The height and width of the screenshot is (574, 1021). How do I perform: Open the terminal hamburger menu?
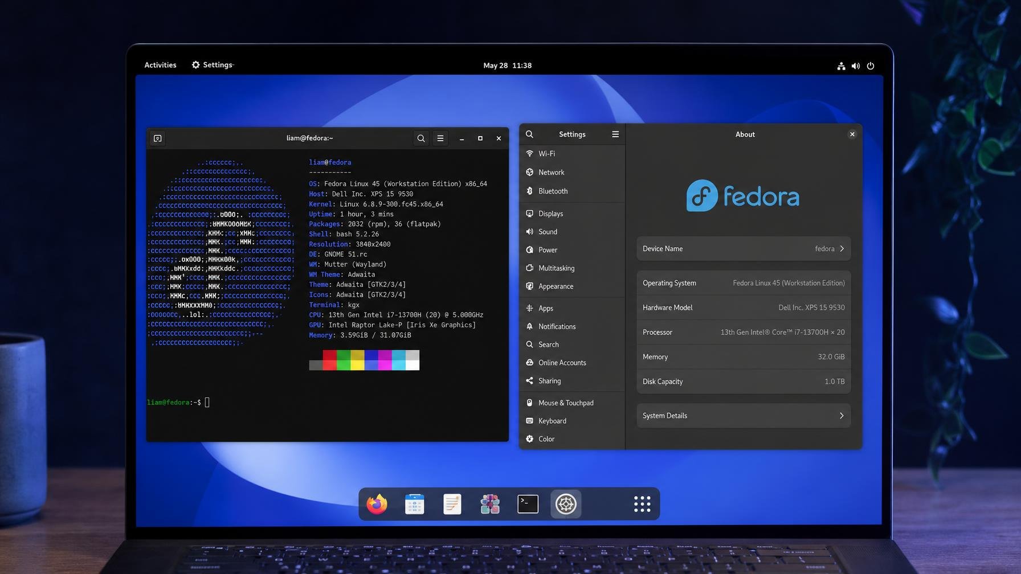pos(440,138)
